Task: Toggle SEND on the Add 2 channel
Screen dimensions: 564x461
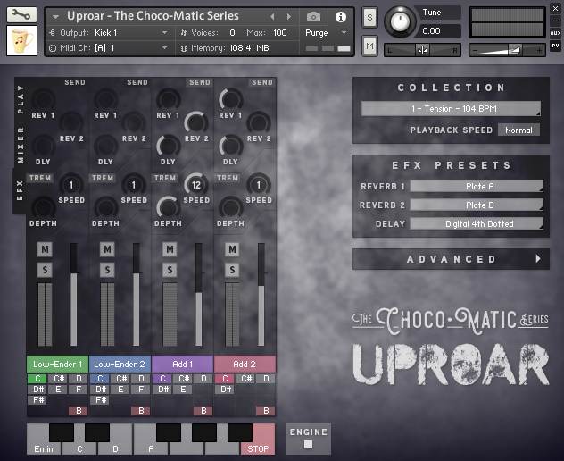Action: [x=262, y=82]
